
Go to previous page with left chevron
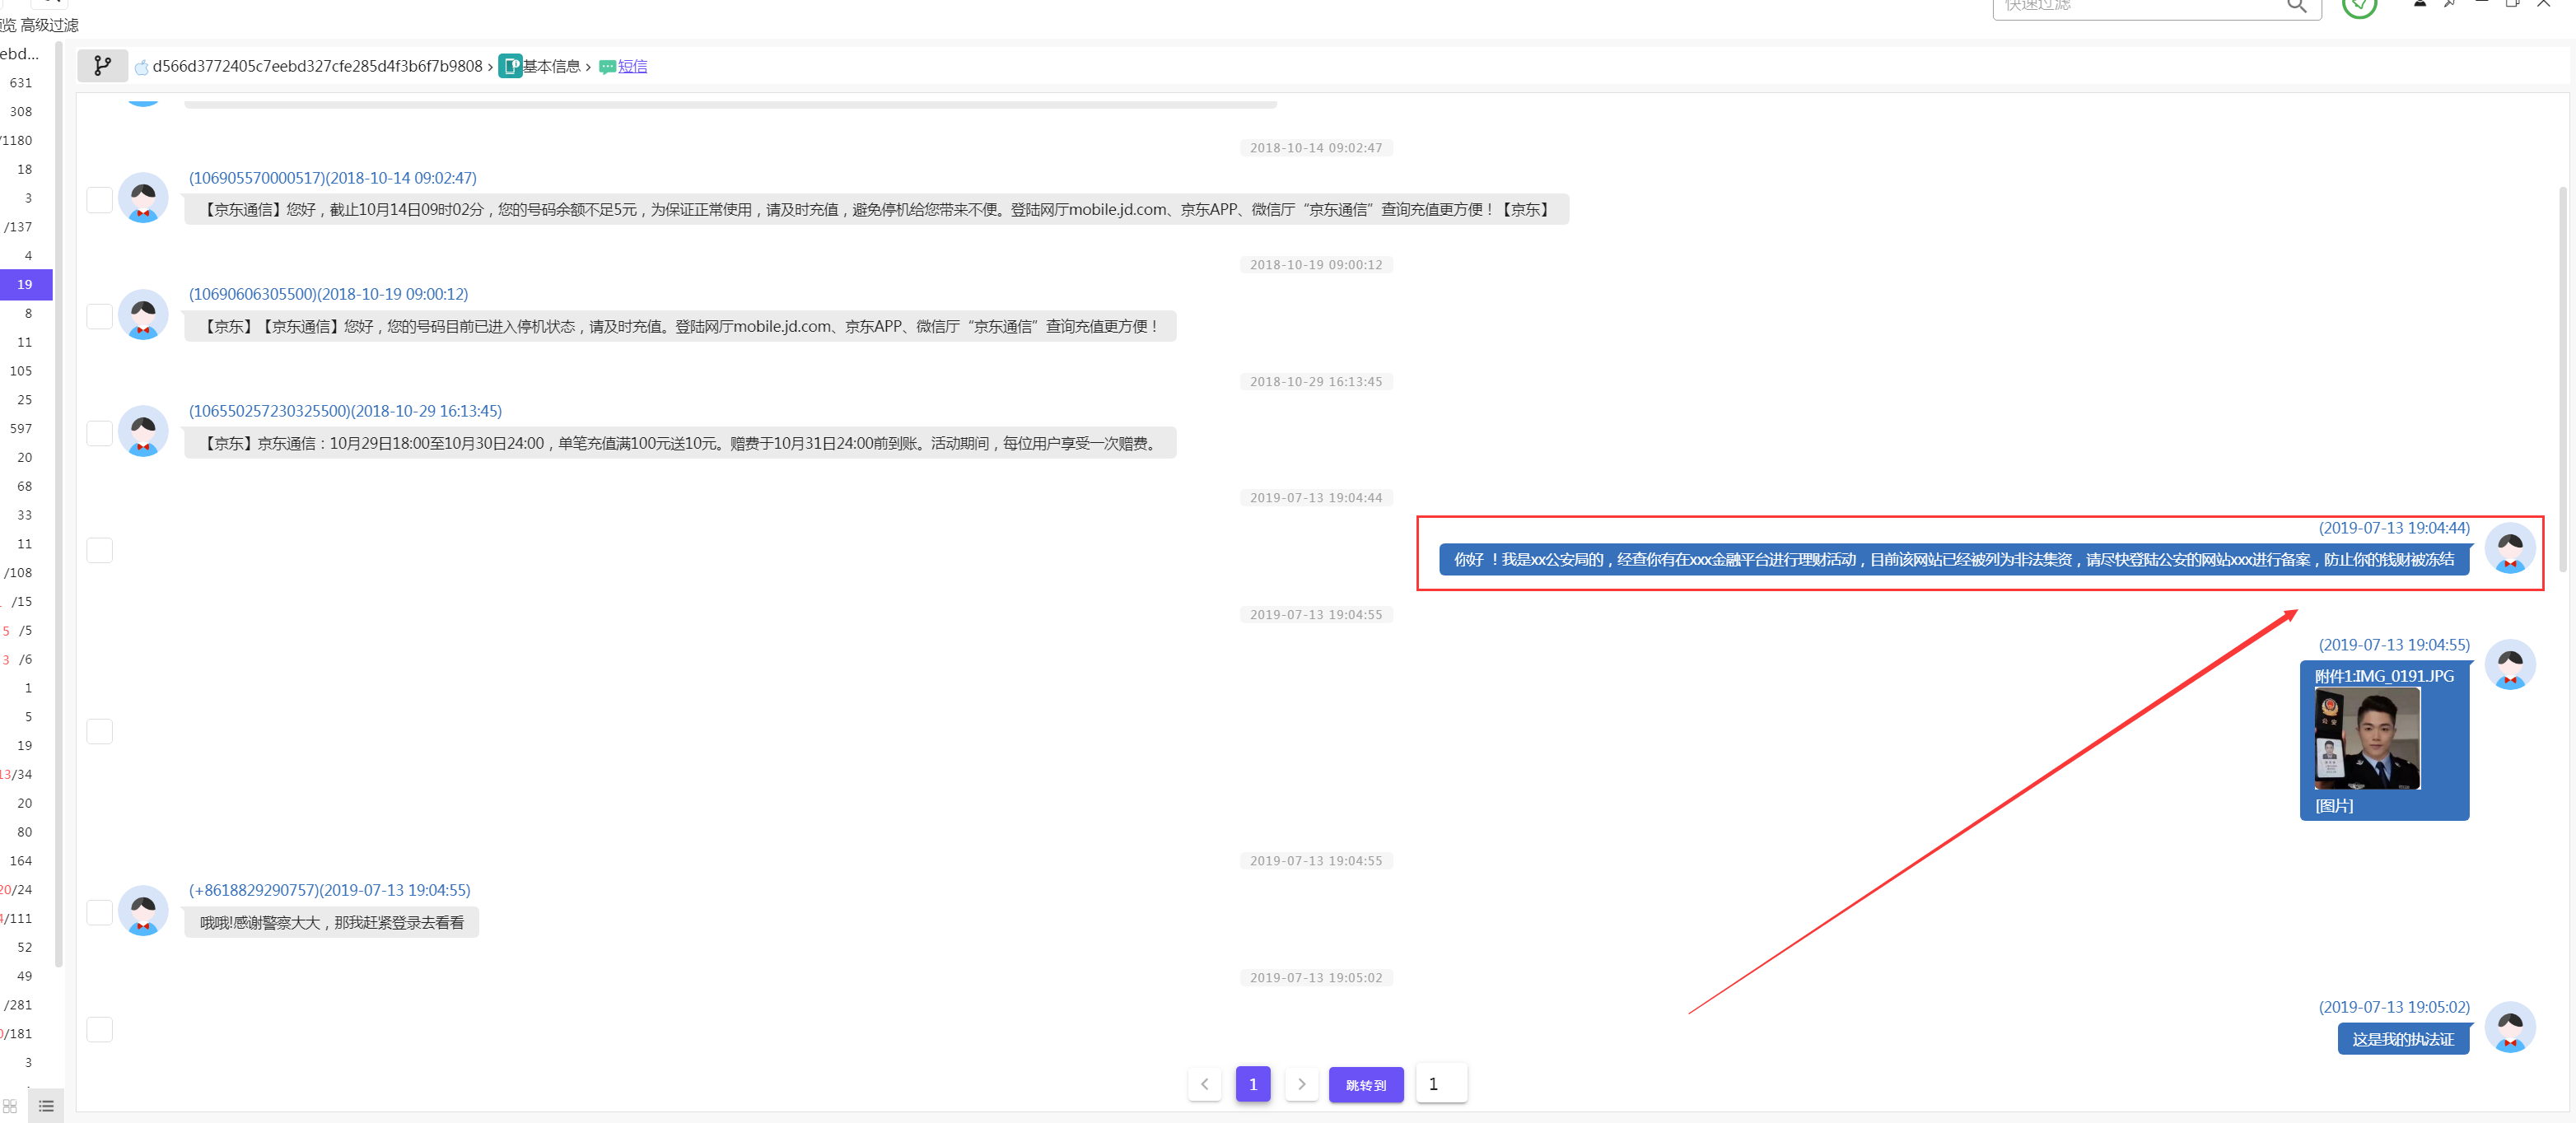(1204, 1084)
